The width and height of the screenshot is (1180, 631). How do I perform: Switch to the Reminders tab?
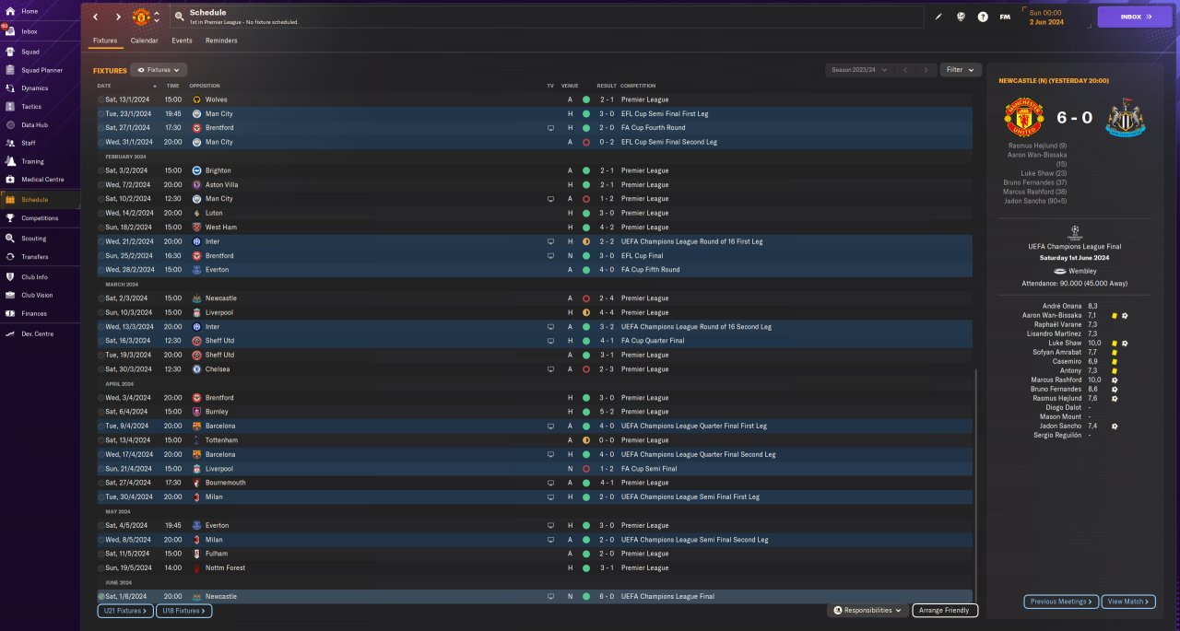tap(221, 41)
